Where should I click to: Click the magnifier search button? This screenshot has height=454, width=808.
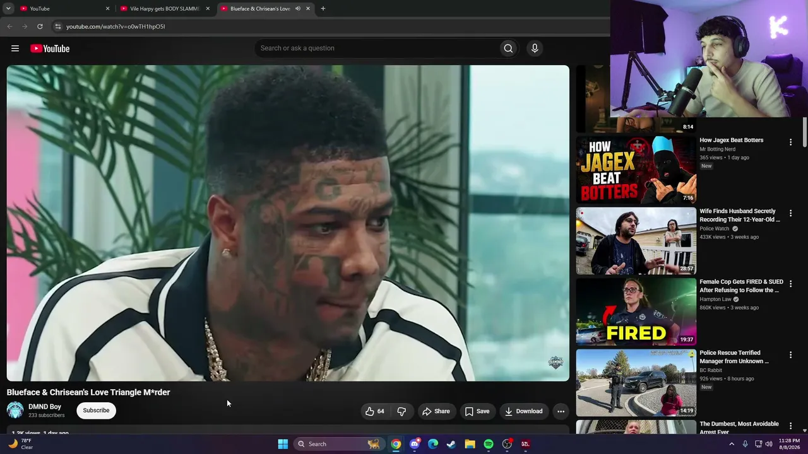[x=508, y=49]
